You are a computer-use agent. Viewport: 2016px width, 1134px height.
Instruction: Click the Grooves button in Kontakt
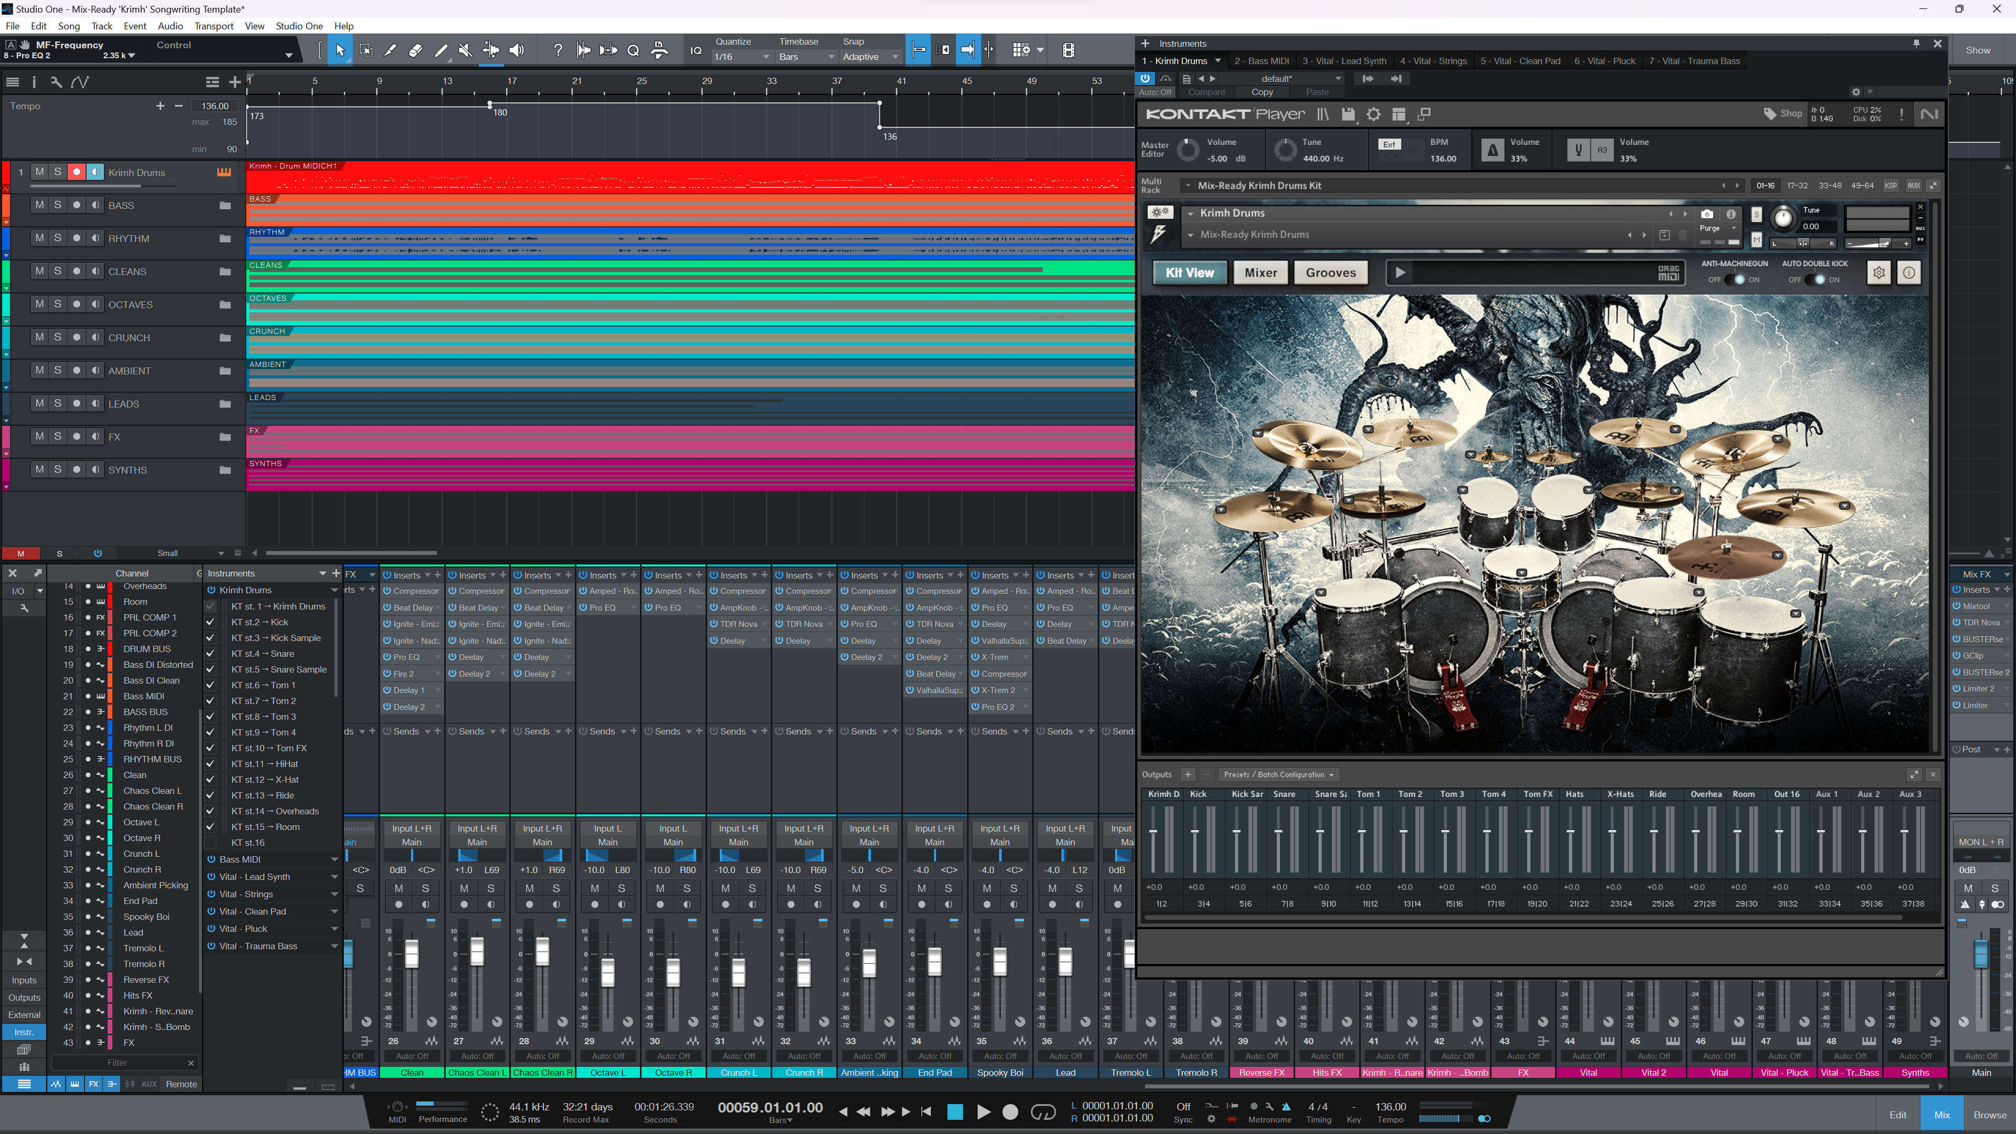[1330, 273]
